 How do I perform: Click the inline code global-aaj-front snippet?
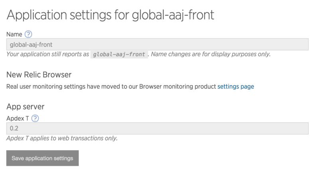coord(119,54)
